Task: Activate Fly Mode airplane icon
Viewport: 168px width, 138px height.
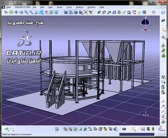Action: click(6, 12)
